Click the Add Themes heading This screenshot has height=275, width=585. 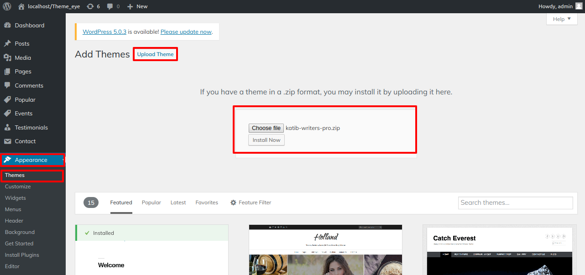tap(102, 54)
